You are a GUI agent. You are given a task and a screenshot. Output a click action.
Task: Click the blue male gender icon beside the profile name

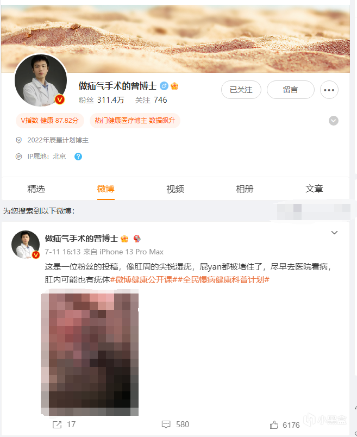pyautogui.click(x=164, y=86)
